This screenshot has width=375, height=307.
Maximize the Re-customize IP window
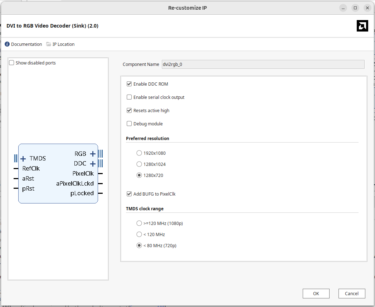[x=355, y=8]
